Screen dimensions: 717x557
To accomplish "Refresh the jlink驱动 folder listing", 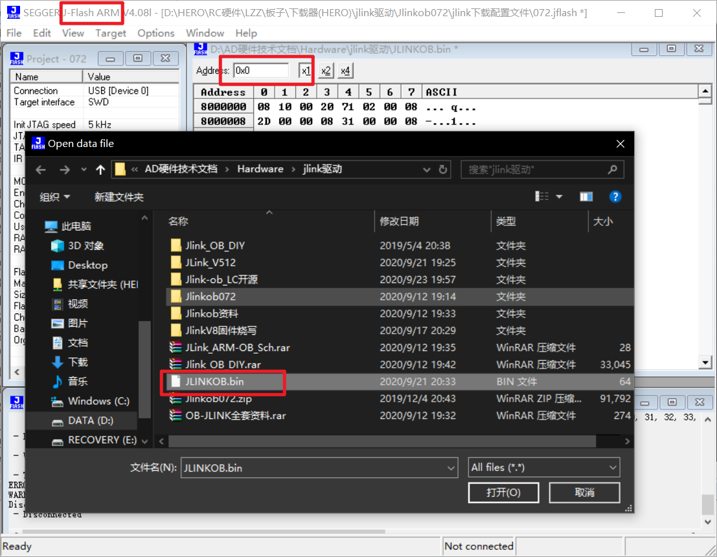I will pos(442,170).
